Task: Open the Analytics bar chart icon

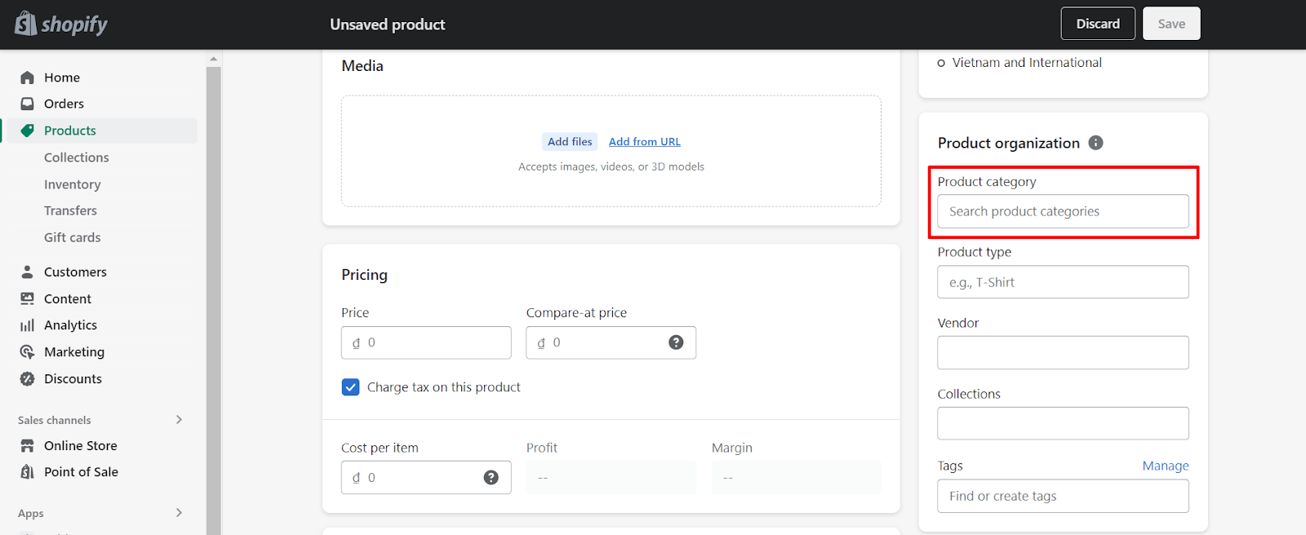Action: click(x=28, y=325)
